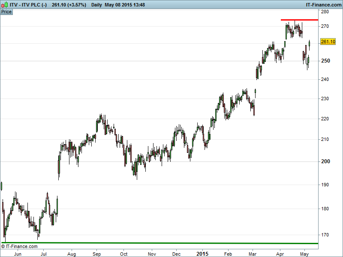Click the 190 price axis label
Image resolution: width=343 pixels, height=257 pixels.
click(x=325, y=185)
